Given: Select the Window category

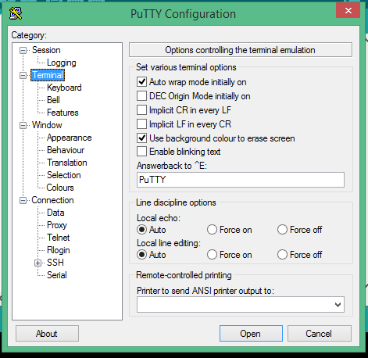Looking at the screenshot, I should [x=47, y=125].
